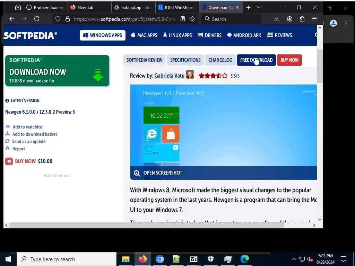Select Specifications tab
The width and height of the screenshot is (355, 266).
pyautogui.click(x=185, y=60)
